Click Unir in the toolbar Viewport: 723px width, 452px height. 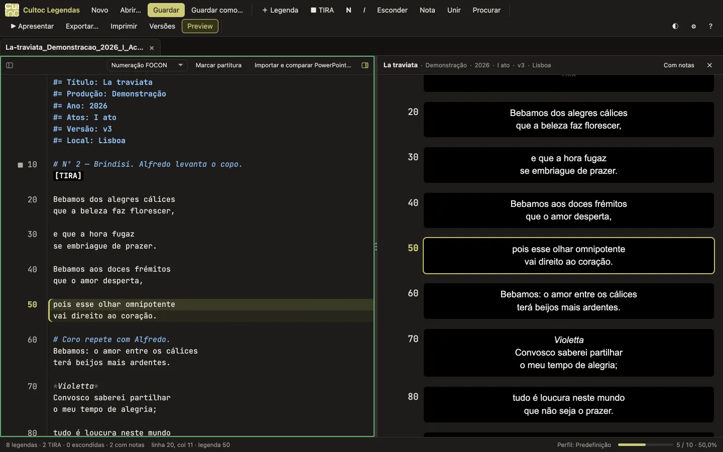(x=454, y=10)
